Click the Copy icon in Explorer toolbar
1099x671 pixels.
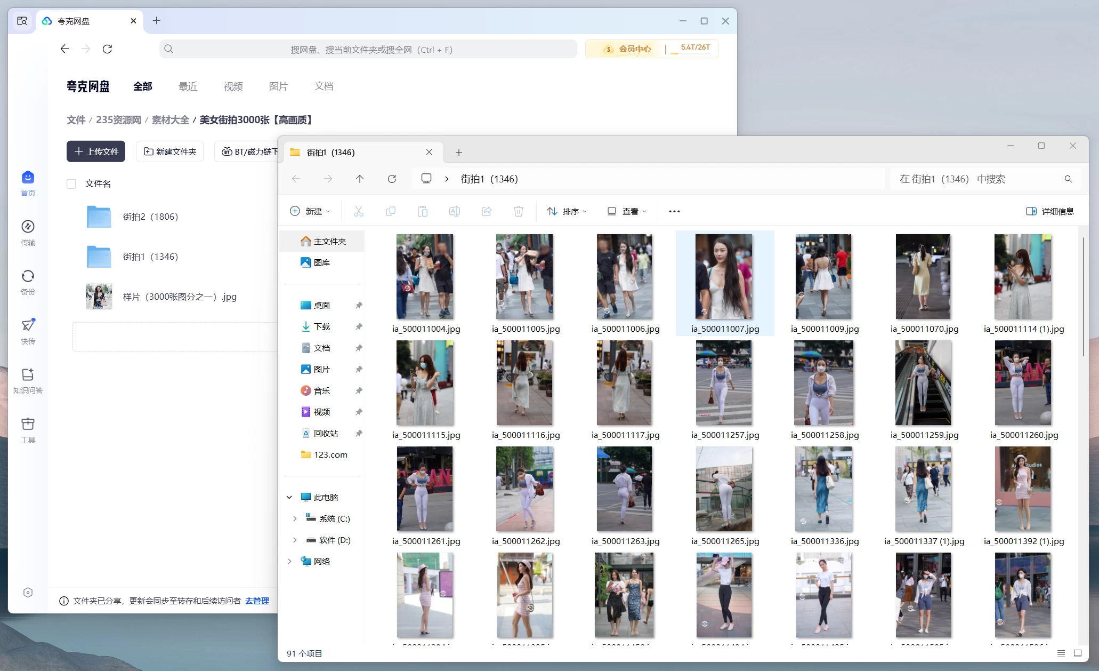pyautogui.click(x=391, y=211)
